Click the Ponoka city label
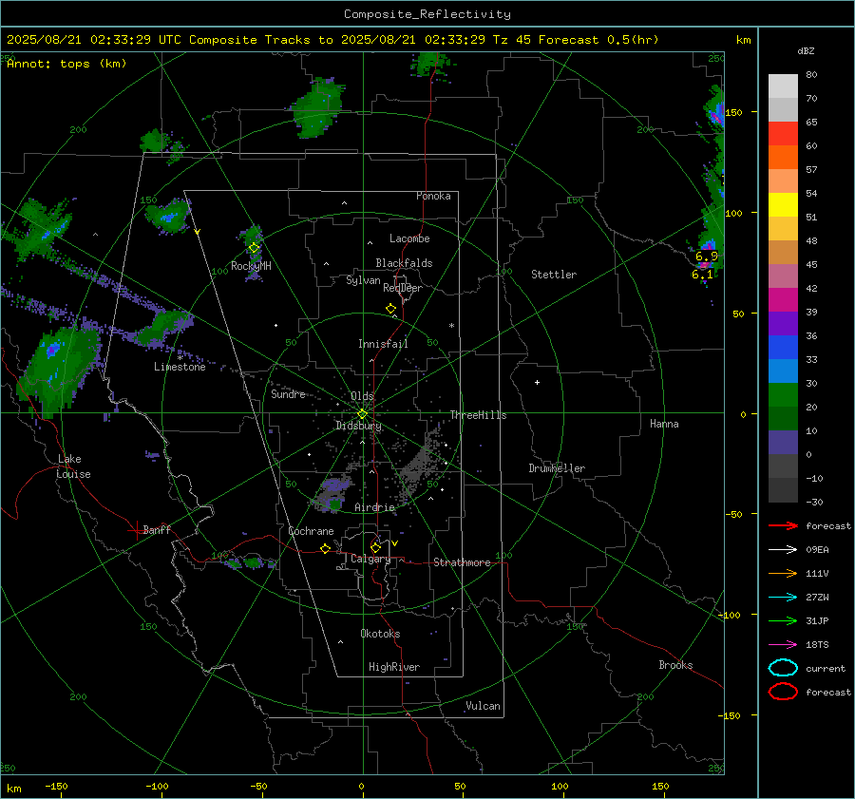The width and height of the screenshot is (855, 799). (433, 196)
